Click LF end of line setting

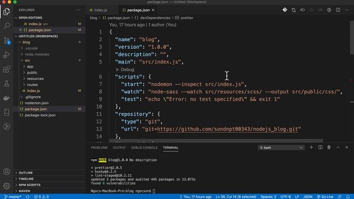click(x=297, y=197)
